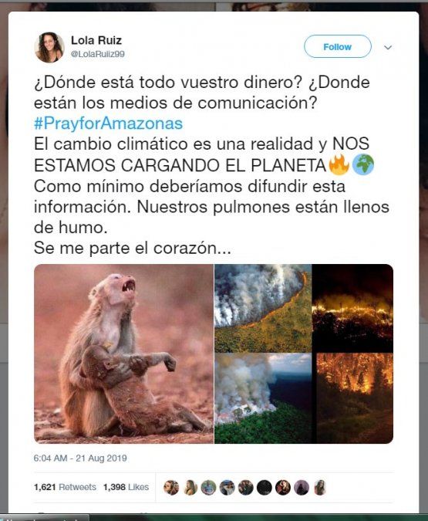428x521 pixels.
Task: View the 1,621 Retweets list
Action: 65,487
